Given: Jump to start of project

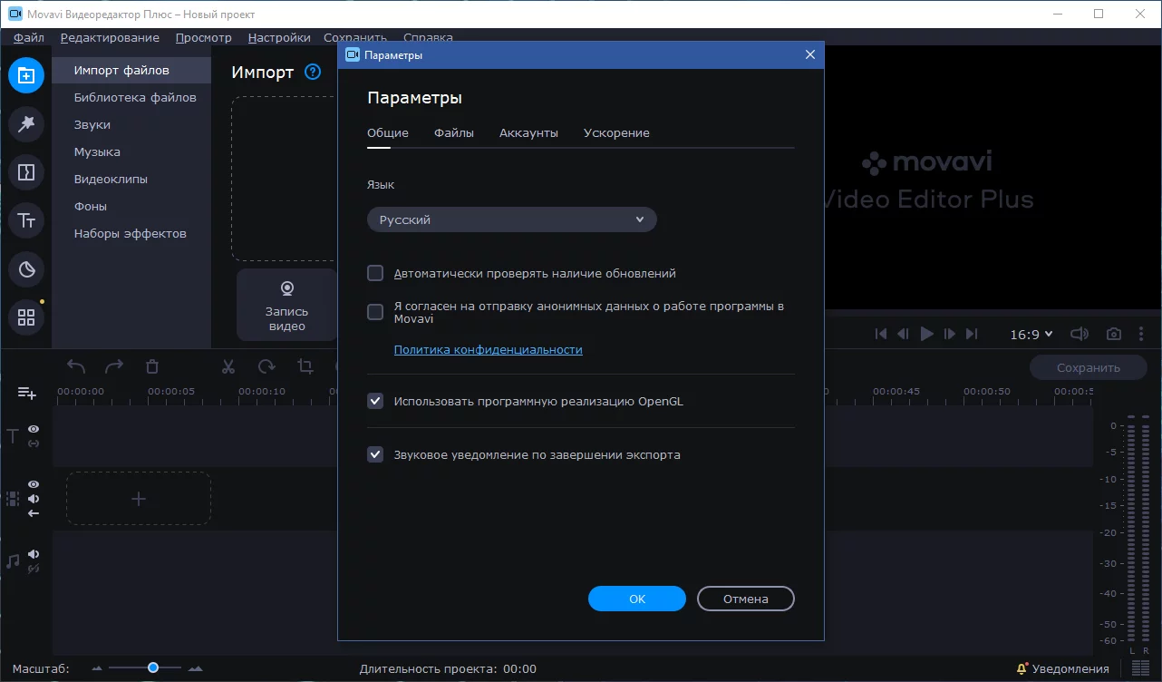Looking at the screenshot, I should (x=881, y=334).
